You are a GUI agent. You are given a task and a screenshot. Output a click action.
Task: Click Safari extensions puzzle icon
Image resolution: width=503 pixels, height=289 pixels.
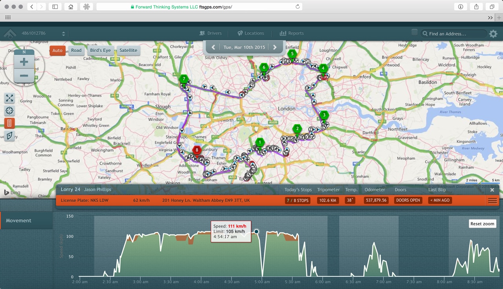point(86,7)
